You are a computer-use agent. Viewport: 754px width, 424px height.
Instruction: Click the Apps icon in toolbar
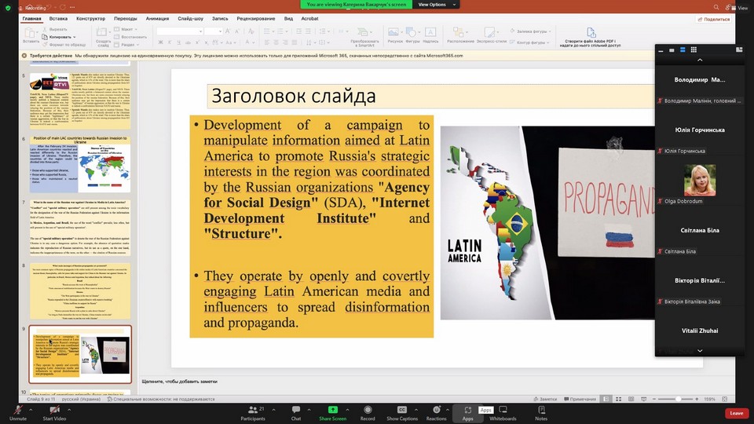pyautogui.click(x=467, y=410)
